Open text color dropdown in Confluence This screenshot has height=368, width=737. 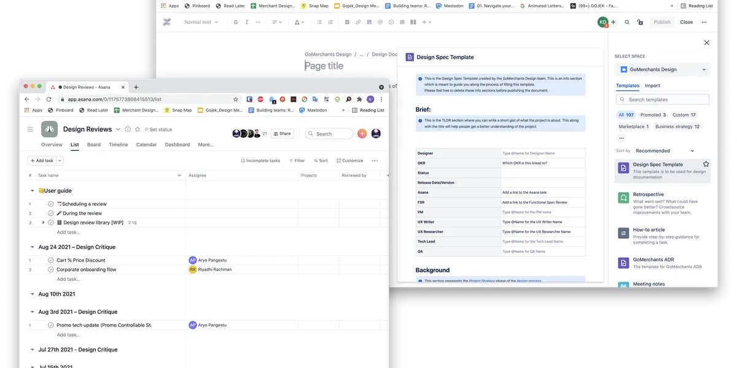point(299,22)
